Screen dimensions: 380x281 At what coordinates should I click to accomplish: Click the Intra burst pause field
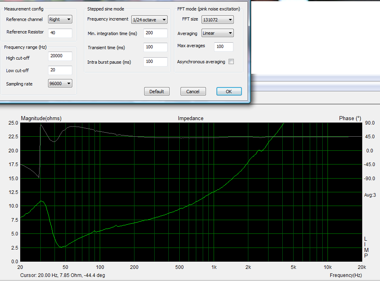point(155,61)
